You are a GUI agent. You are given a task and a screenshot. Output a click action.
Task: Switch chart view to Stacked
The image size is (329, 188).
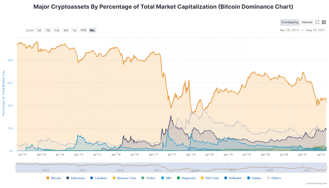coord(307,22)
